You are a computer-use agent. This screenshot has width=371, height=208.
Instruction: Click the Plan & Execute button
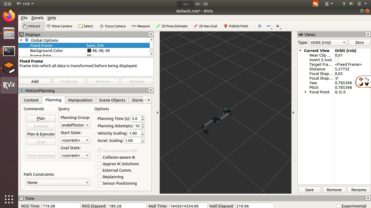[41, 134]
